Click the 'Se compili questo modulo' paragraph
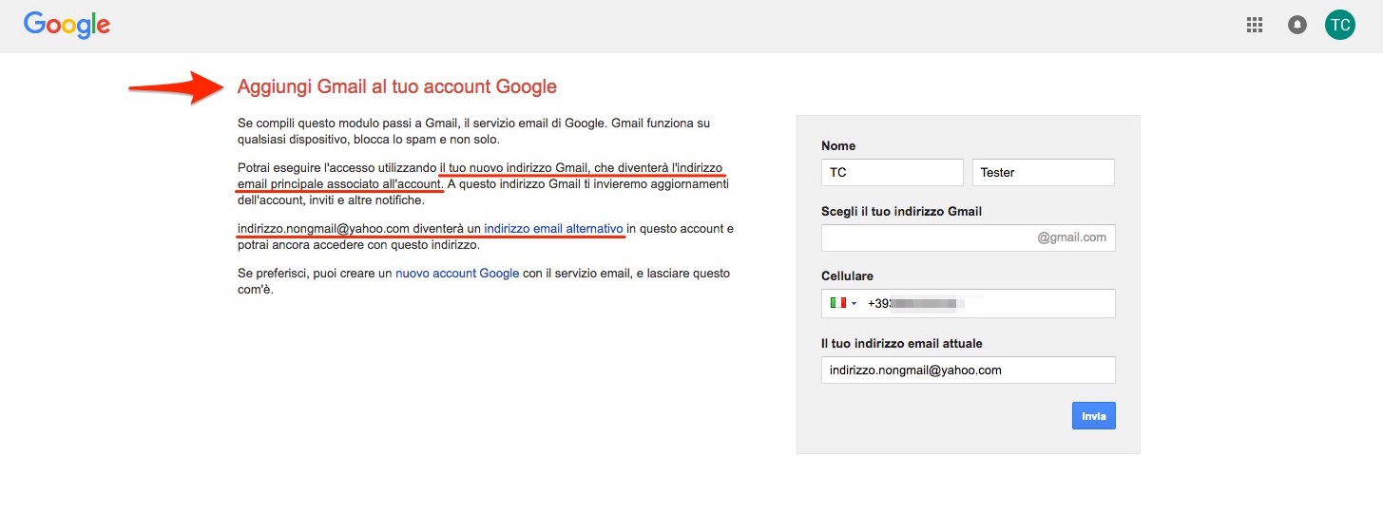This screenshot has width=1383, height=532. [x=474, y=130]
